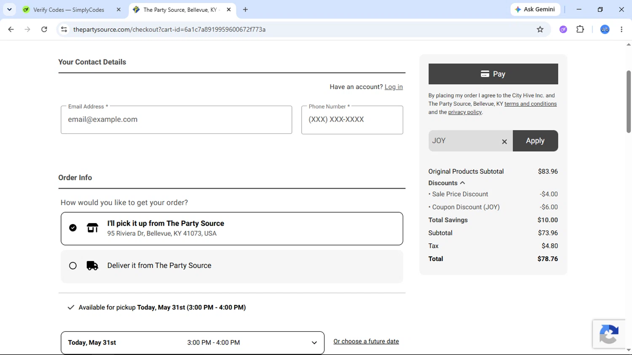
Task: Close the Verify Codes SimplyCodes tab
Action: (x=118, y=10)
